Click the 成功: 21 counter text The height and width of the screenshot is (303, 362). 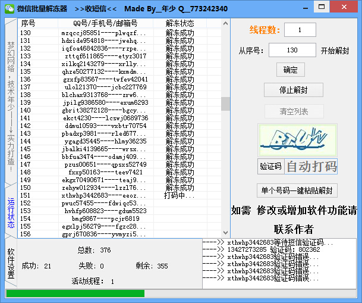pos(36,266)
